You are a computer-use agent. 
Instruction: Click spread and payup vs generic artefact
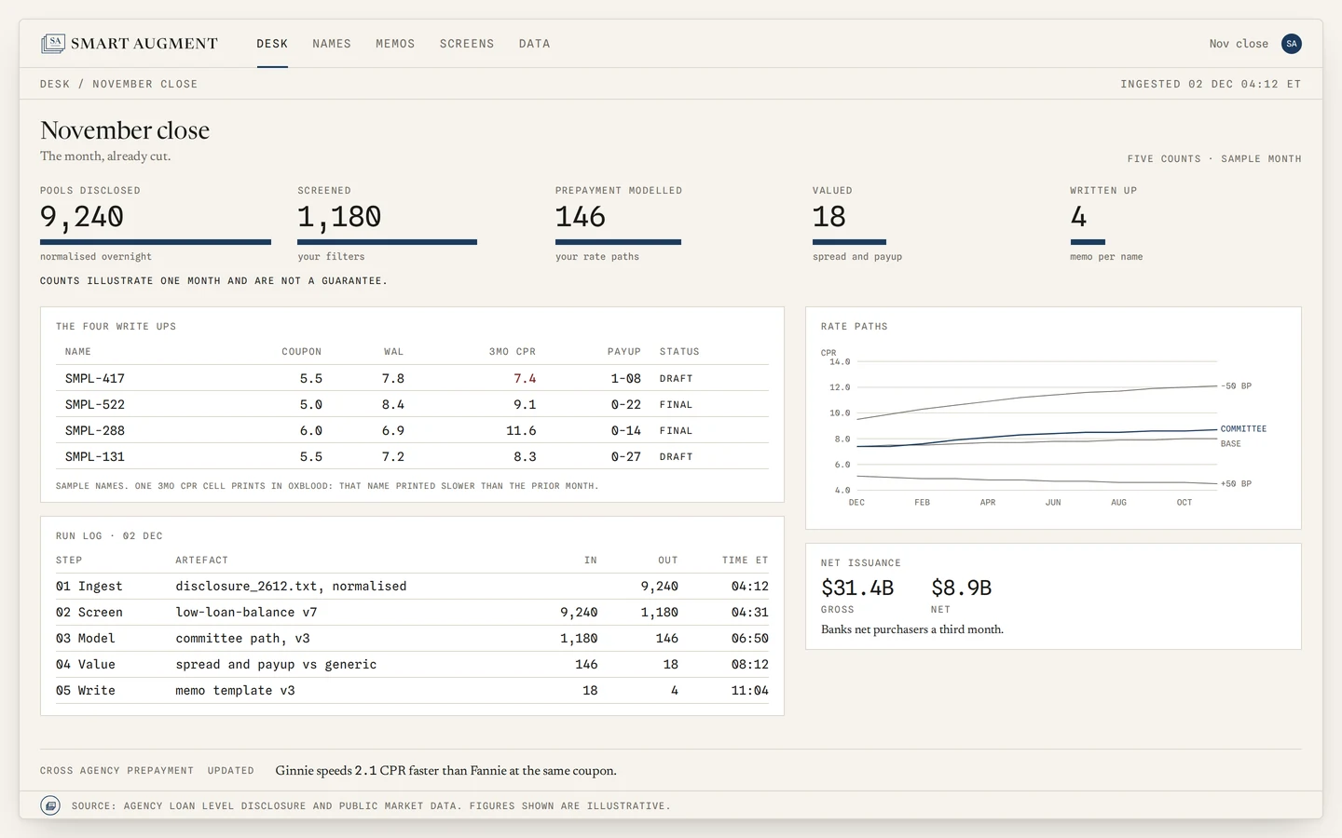tap(276, 665)
